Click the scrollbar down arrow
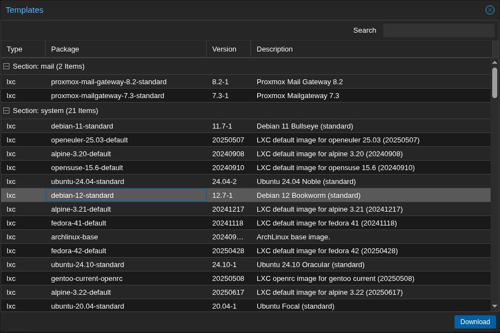Viewport: 500px width, 333px height. click(x=494, y=306)
